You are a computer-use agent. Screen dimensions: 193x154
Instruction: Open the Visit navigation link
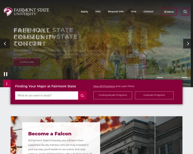(98, 12)
